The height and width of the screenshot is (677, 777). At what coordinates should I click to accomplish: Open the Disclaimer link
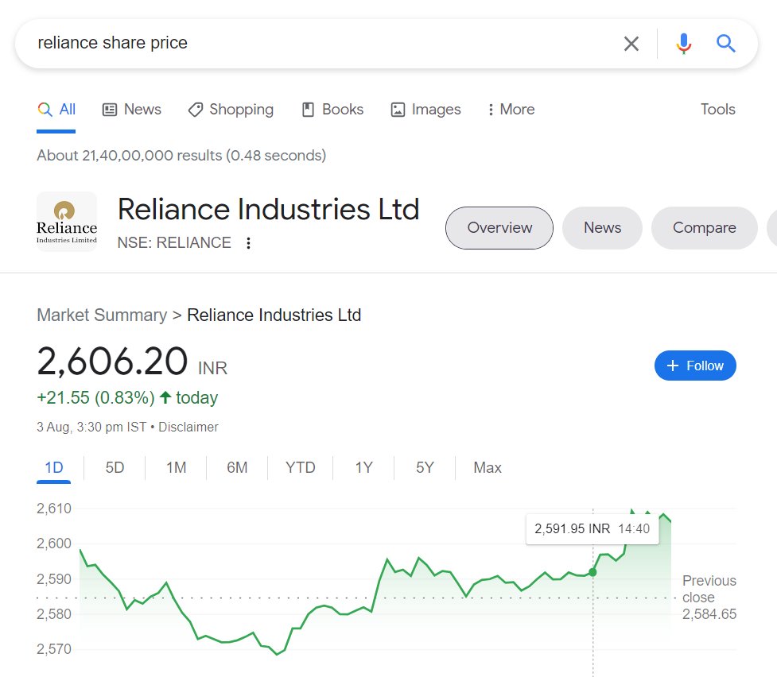tap(188, 427)
